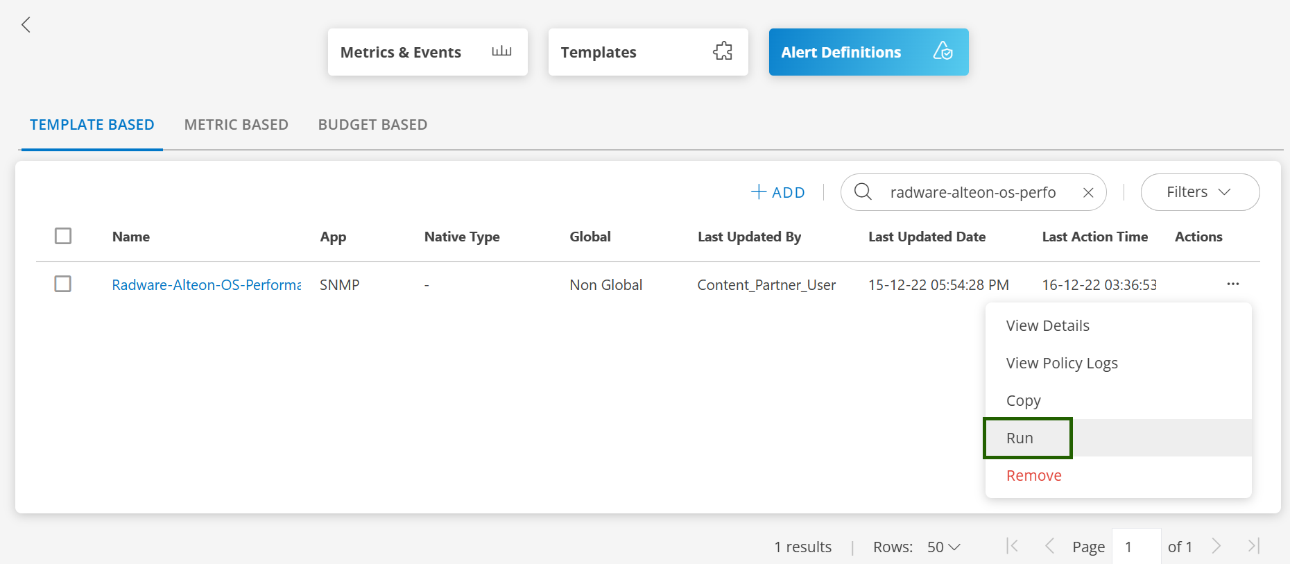Image resolution: width=1290 pixels, height=564 pixels.
Task: Open Metrics & Events bar chart card
Action: (427, 52)
